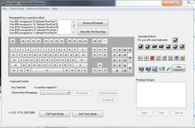195x128 pixels.
Task: Open the File menu
Action: pos(5,8)
